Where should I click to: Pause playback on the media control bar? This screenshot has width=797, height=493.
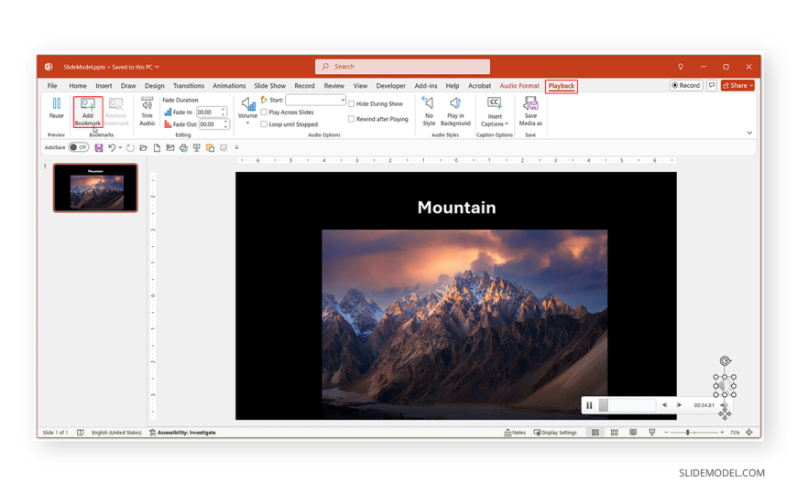coord(589,405)
